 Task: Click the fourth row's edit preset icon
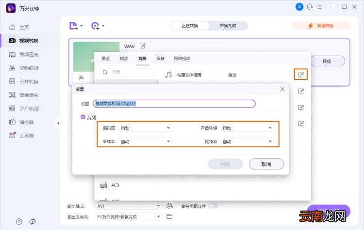pos(301,123)
